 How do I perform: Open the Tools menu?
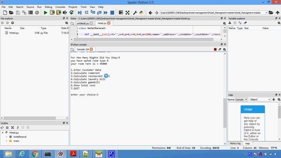(x=83, y=7)
